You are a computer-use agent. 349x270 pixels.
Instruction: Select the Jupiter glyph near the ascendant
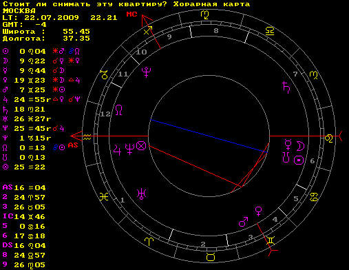117,150
